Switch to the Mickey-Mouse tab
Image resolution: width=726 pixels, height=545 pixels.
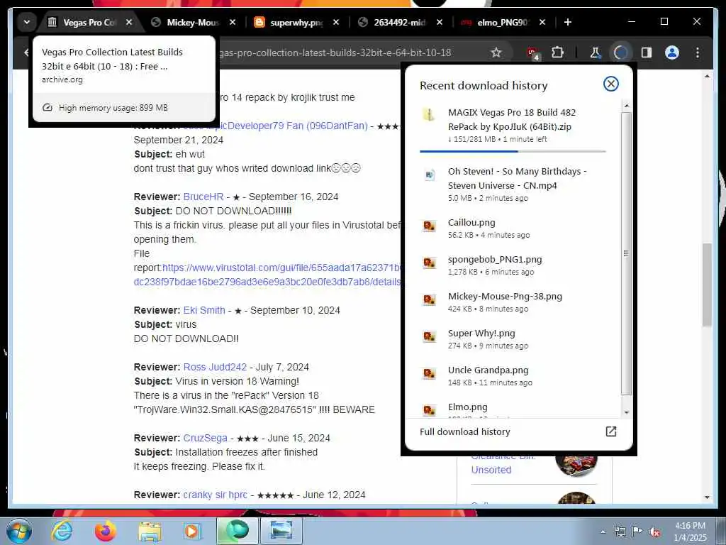[194, 22]
